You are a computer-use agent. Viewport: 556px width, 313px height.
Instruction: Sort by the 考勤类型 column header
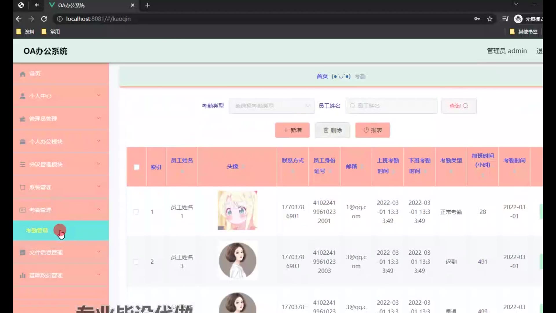tap(451, 166)
